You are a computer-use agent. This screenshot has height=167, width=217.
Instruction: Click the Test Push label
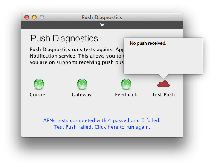163,95
